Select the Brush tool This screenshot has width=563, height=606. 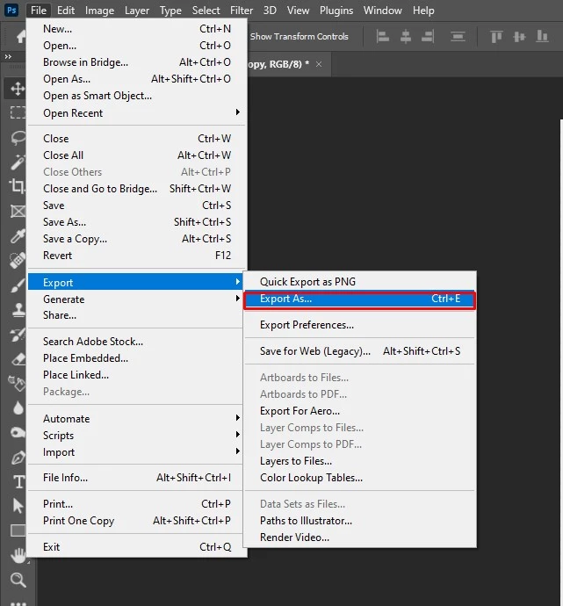(x=18, y=285)
